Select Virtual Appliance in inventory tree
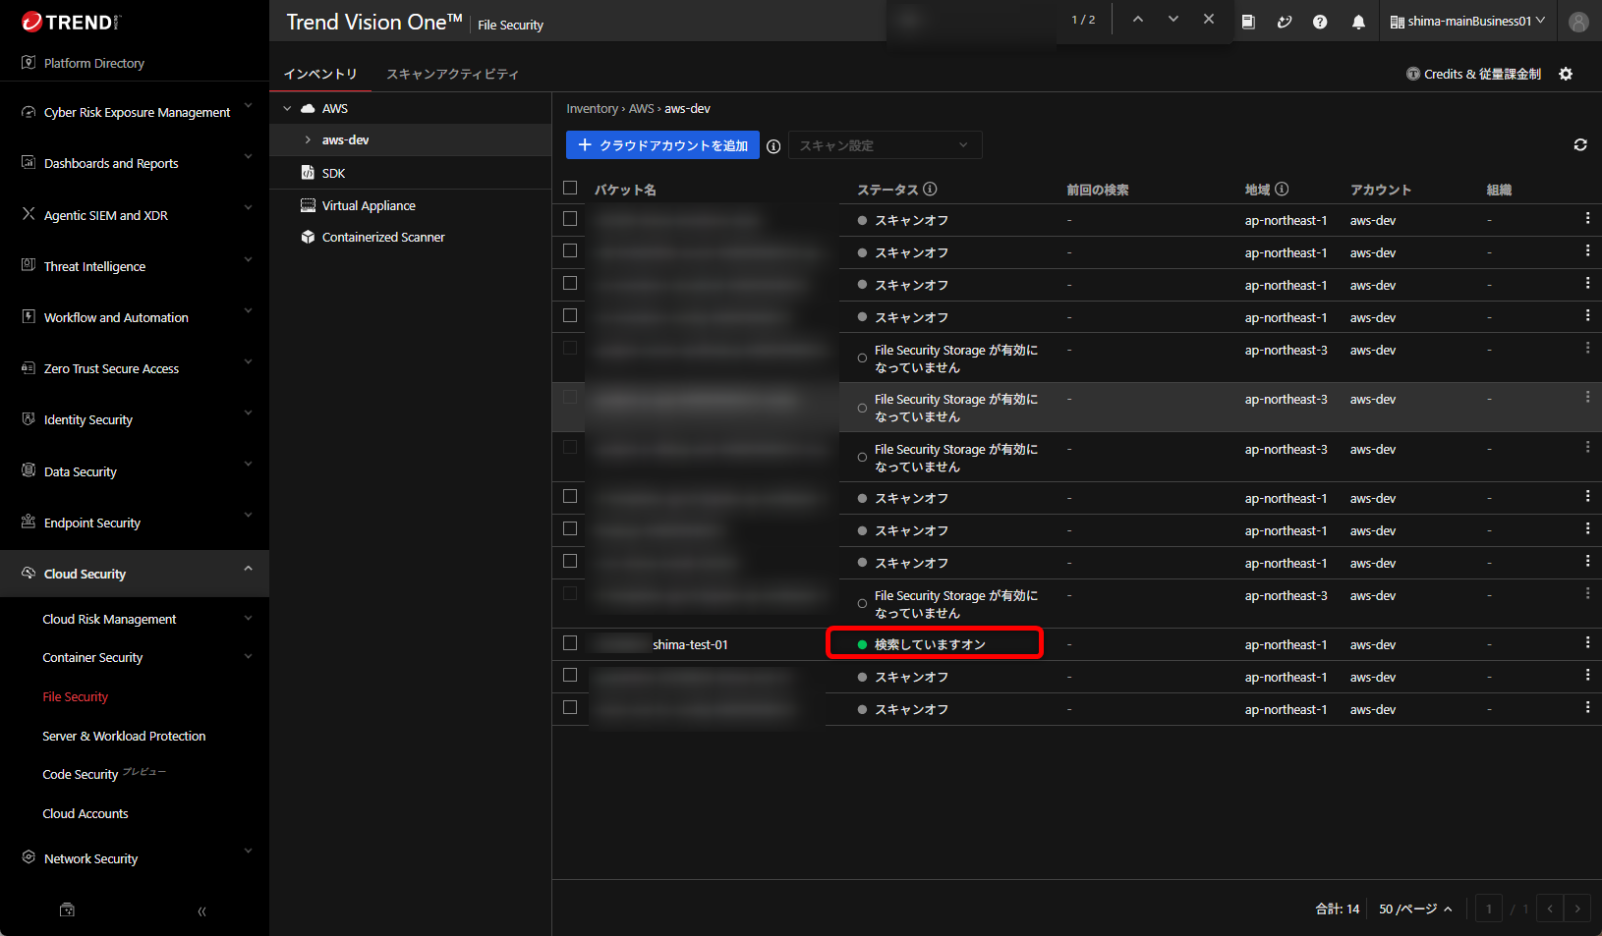1602x936 pixels. click(369, 205)
